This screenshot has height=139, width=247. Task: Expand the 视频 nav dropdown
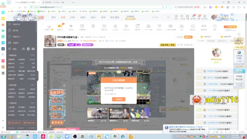pos(83,17)
